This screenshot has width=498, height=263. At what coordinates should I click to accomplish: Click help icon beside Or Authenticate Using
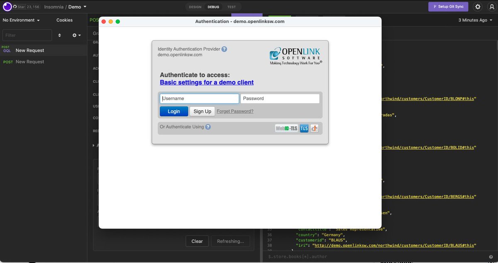coord(208,127)
